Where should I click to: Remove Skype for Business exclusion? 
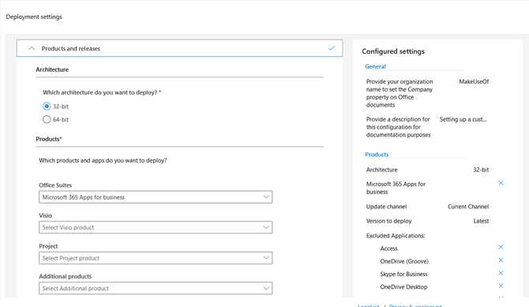point(501,273)
